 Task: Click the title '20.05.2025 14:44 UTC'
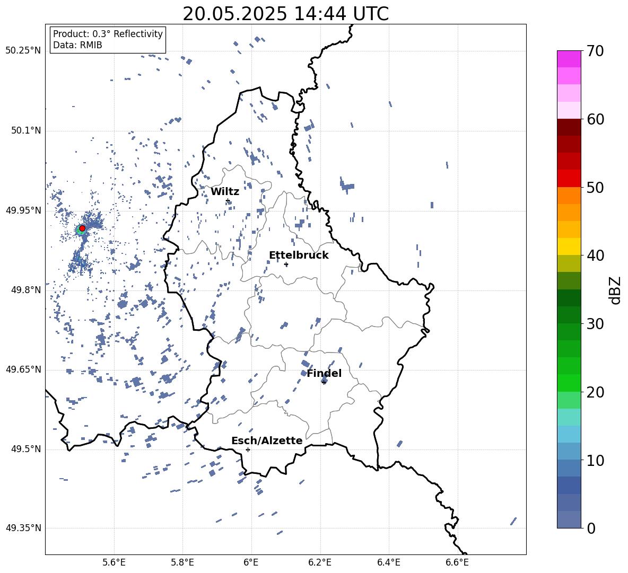pyautogui.click(x=286, y=14)
